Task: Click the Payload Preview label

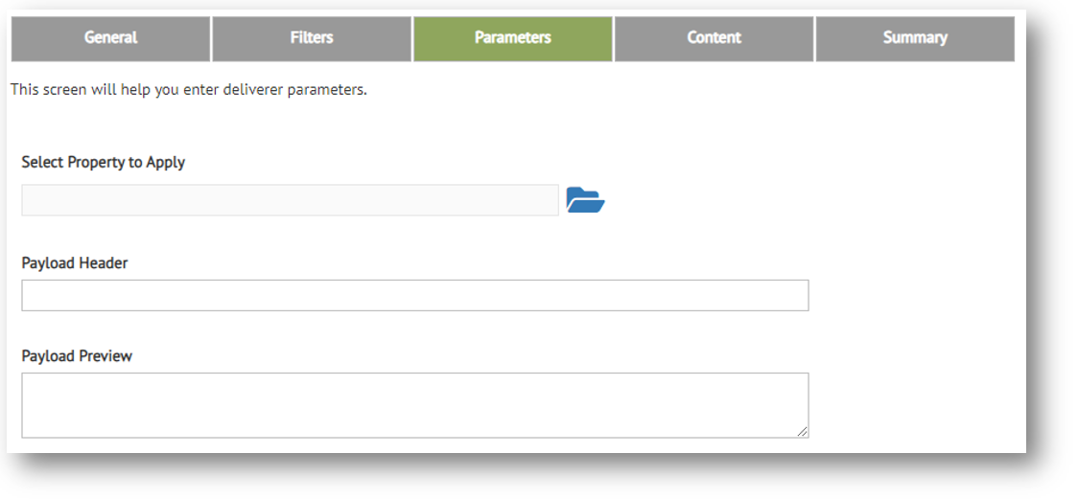Action: (x=77, y=356)
